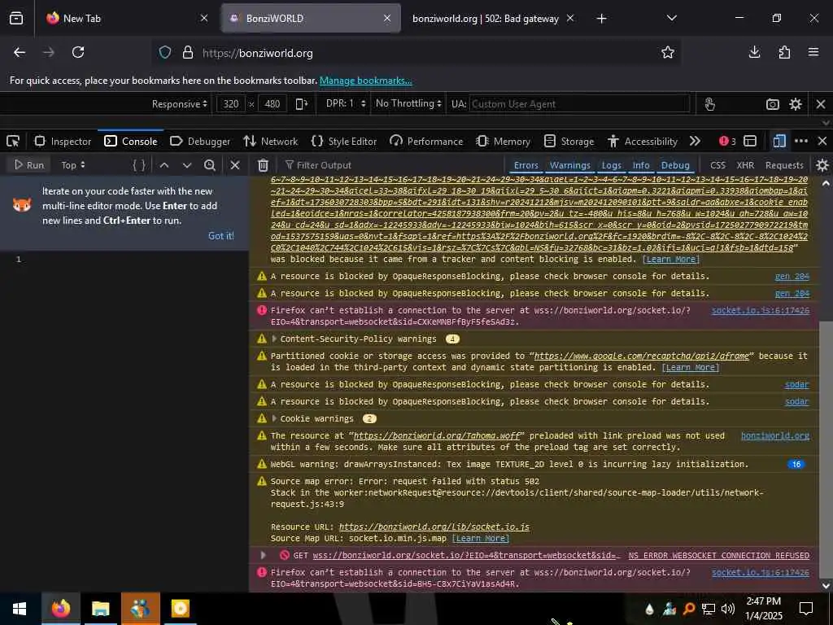Open console settings gear
The width and height of the screenshot is (833, 625).
point(822,165)
